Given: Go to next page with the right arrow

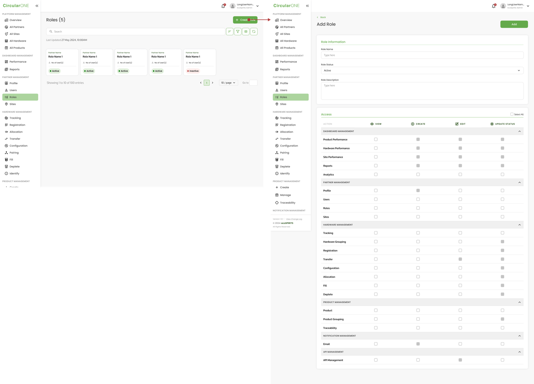Looking at the screenshot, I should [213, 83].
